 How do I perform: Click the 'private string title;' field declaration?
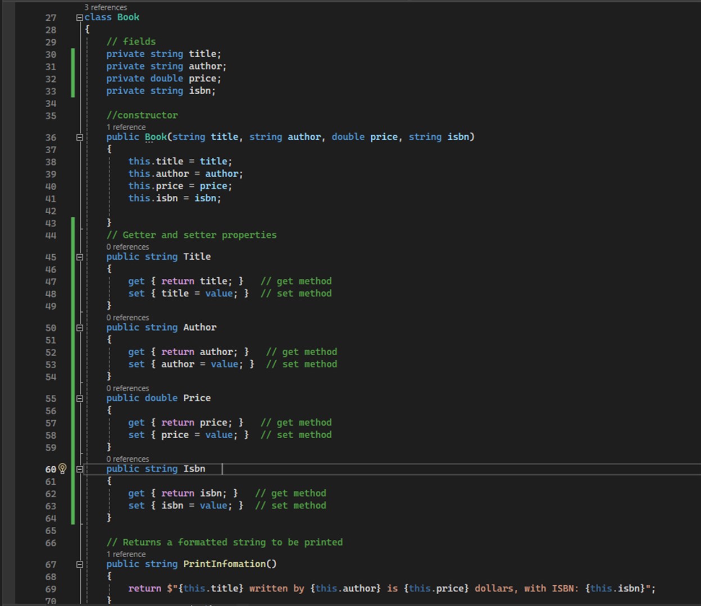[163, 54]
